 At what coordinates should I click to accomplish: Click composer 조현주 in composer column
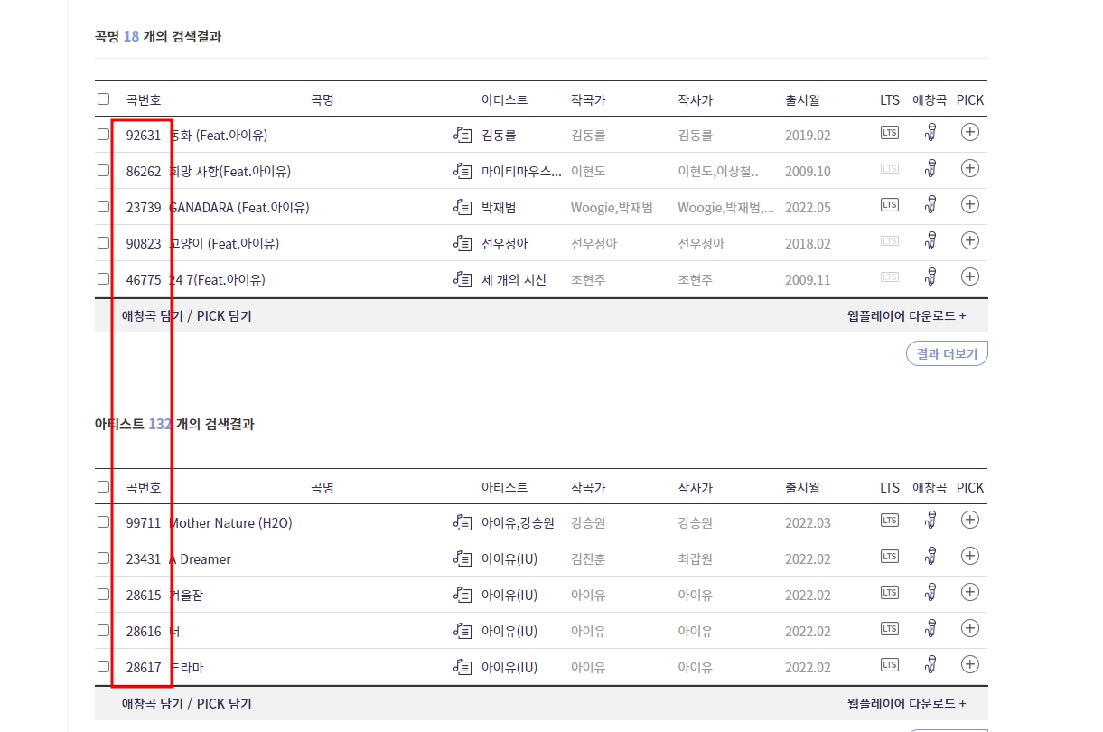coord(588,280)
